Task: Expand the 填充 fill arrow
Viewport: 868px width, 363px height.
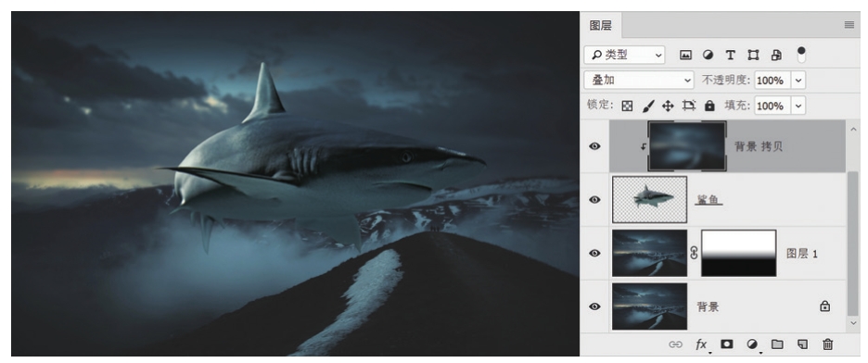Action: click(798, 106)
